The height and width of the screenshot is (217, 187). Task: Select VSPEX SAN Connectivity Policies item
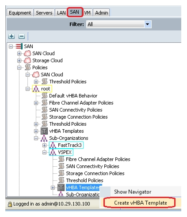92,166
